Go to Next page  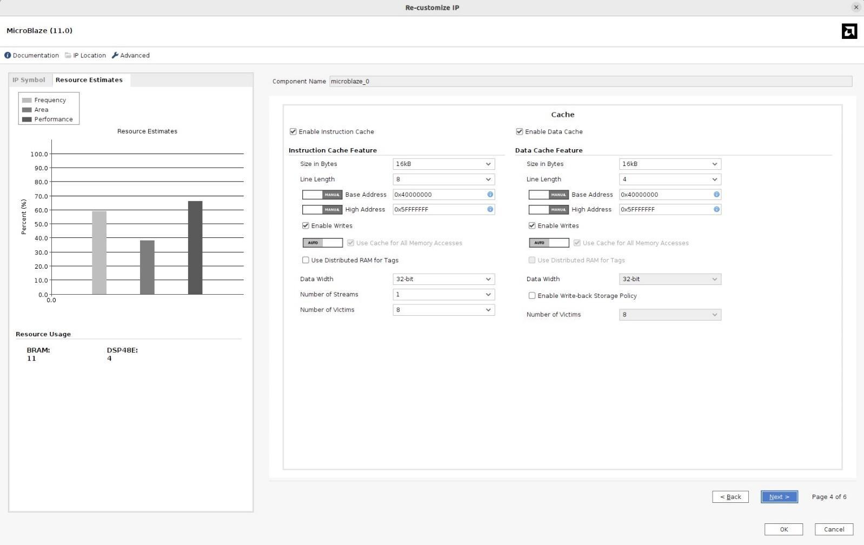[x=779, y=496]
